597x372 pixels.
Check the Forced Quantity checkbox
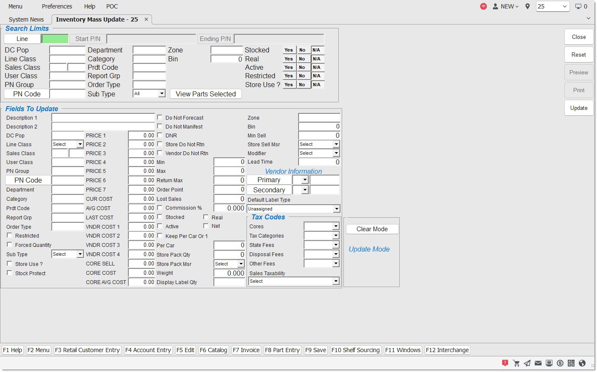point(9,245)
